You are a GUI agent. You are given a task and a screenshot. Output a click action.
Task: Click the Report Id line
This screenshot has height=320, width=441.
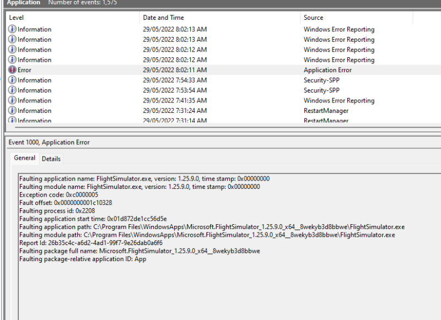click(91, 243)
